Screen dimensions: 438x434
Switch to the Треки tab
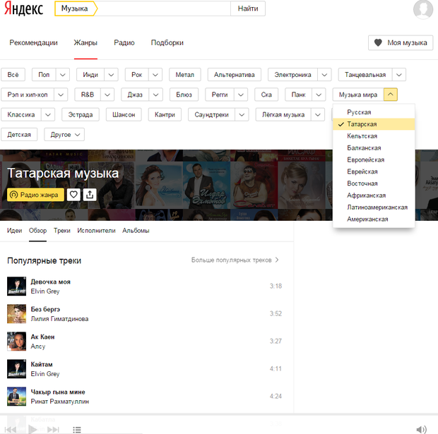[x=61, y=231]
